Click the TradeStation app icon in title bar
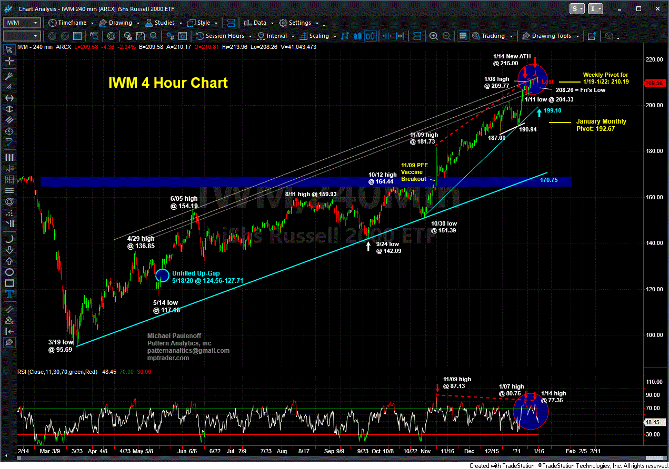 (7, 9)
